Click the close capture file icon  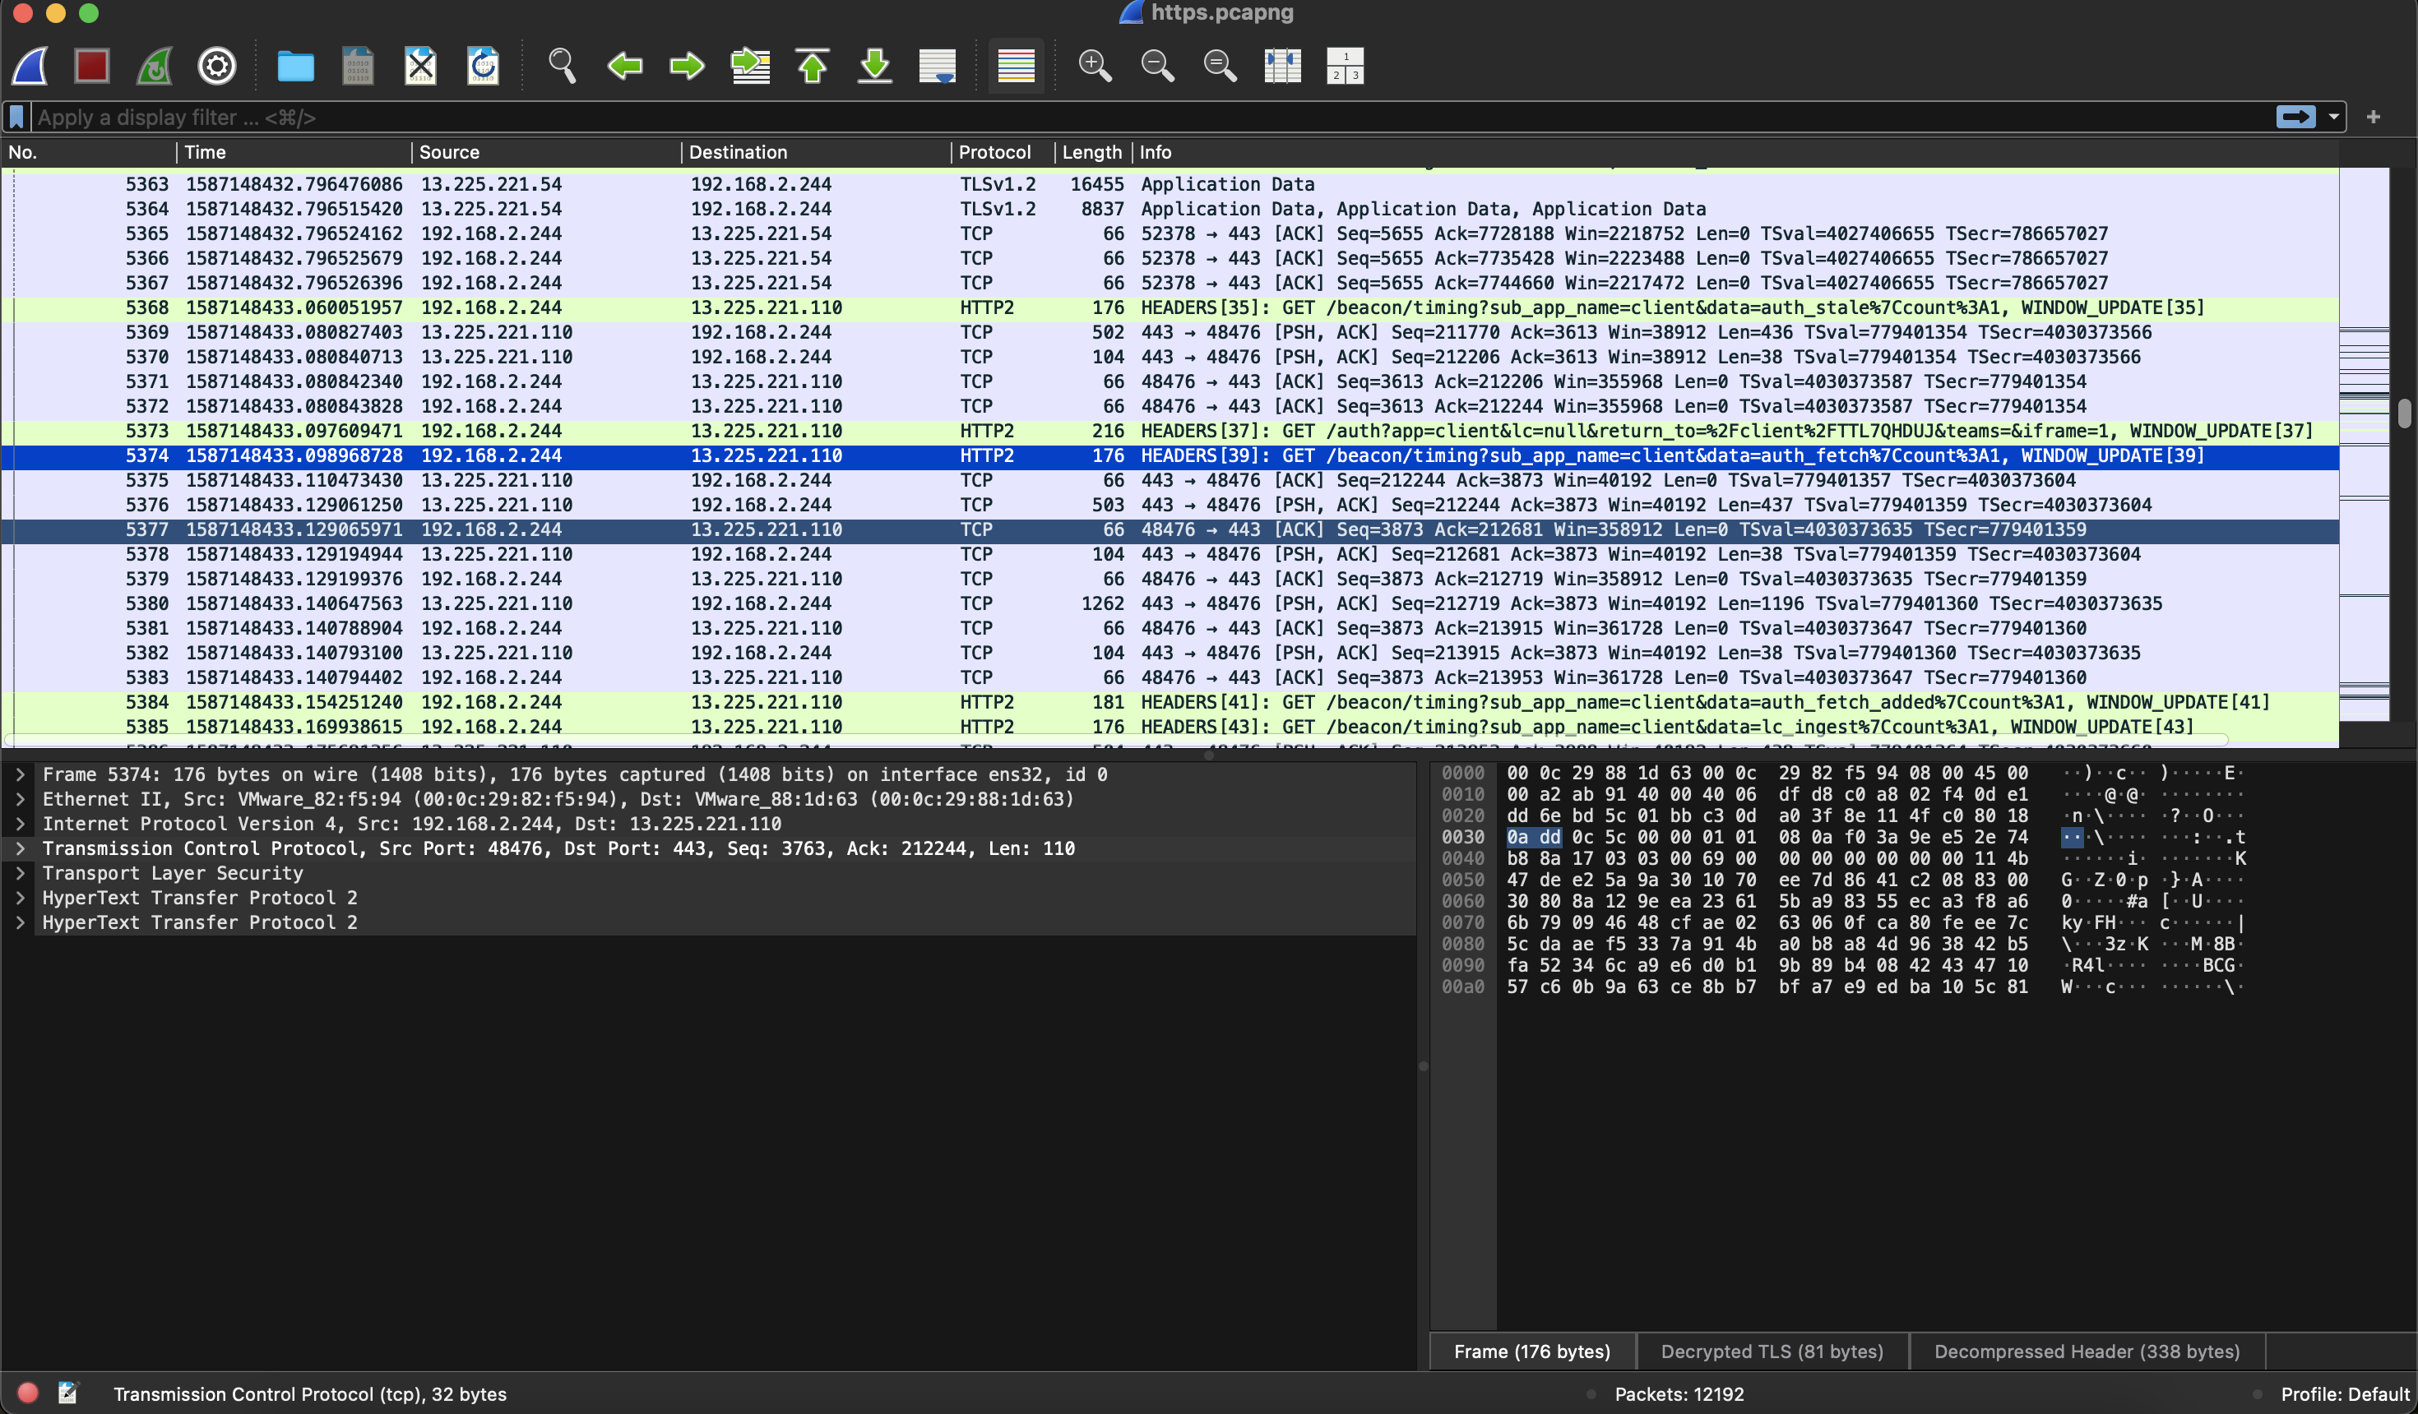point(420,67)
